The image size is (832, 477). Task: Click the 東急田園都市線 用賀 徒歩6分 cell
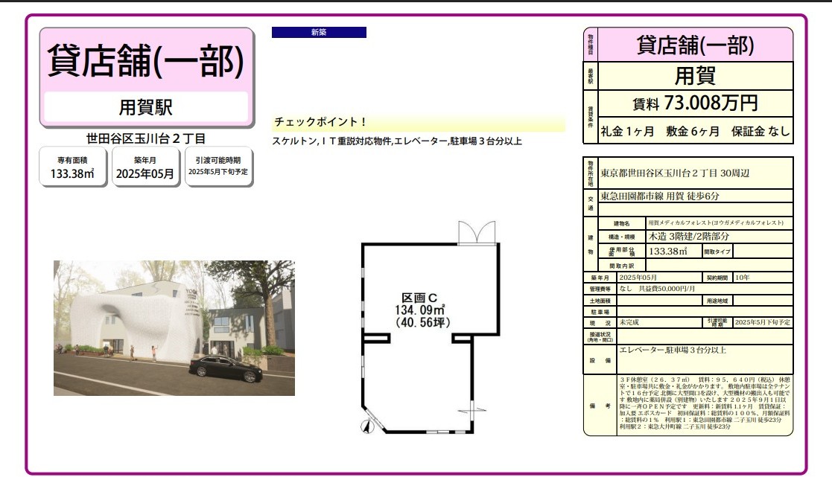pyautogui.click(x=694, y=196)
